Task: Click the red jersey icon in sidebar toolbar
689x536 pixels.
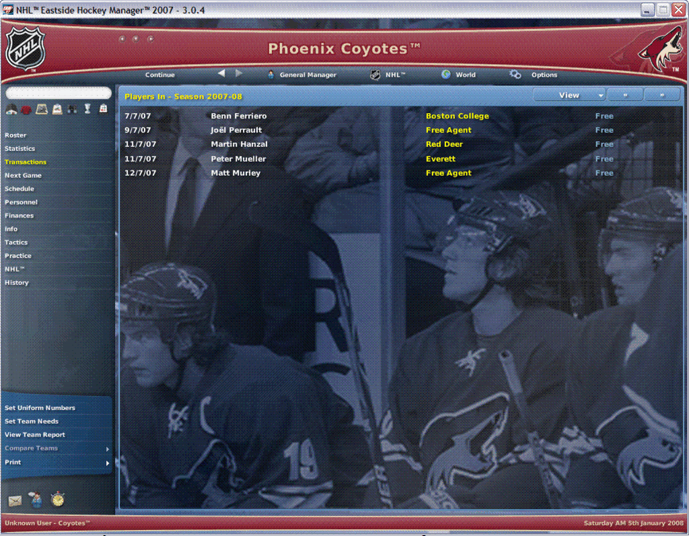Action: click(26, 110)
